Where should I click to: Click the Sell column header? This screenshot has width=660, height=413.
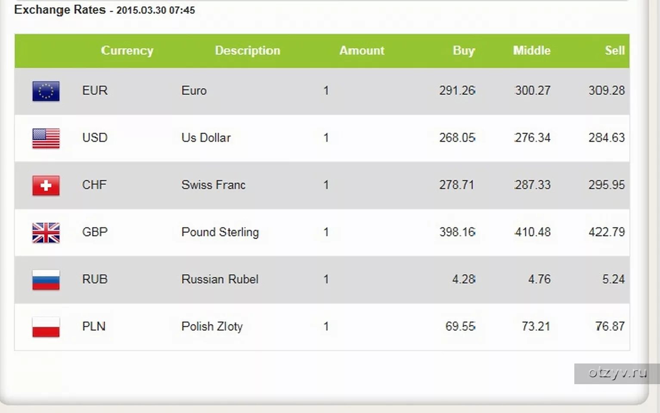click(615, 51)
